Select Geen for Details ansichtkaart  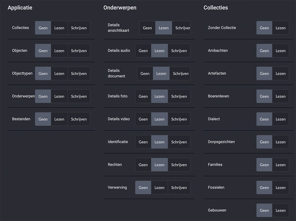click(147, 28)
